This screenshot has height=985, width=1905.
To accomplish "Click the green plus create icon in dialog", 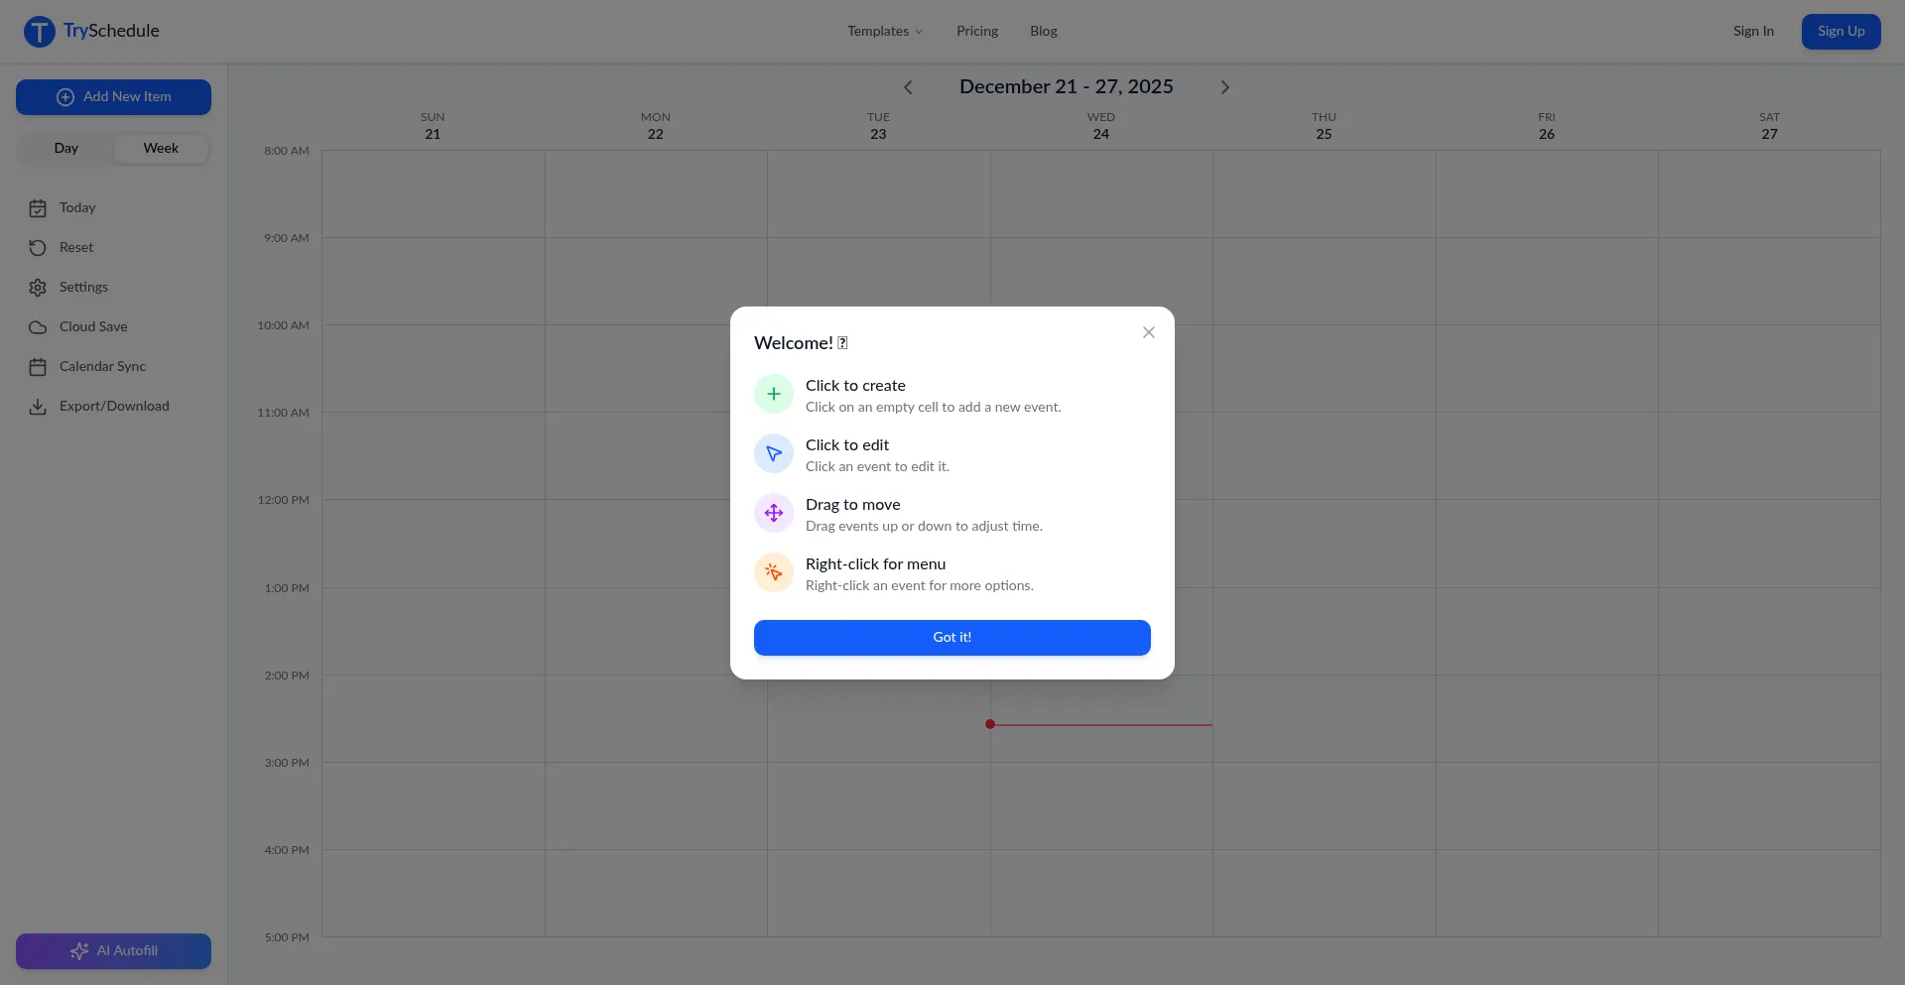I will coord(773,394).
